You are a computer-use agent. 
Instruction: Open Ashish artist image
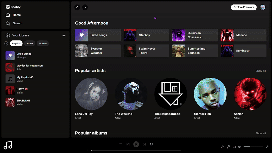click(250, 94)
